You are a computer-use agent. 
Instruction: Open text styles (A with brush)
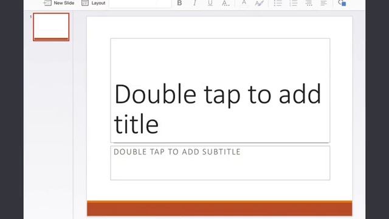[260, 3]
